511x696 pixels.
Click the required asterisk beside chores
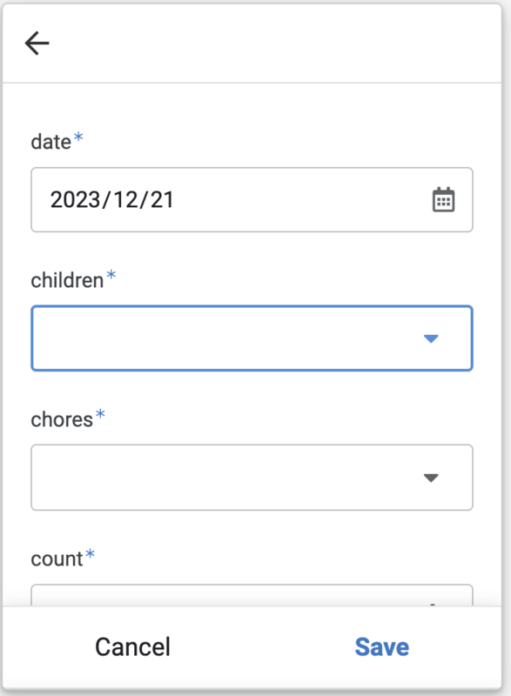click(x=101, y=414)
